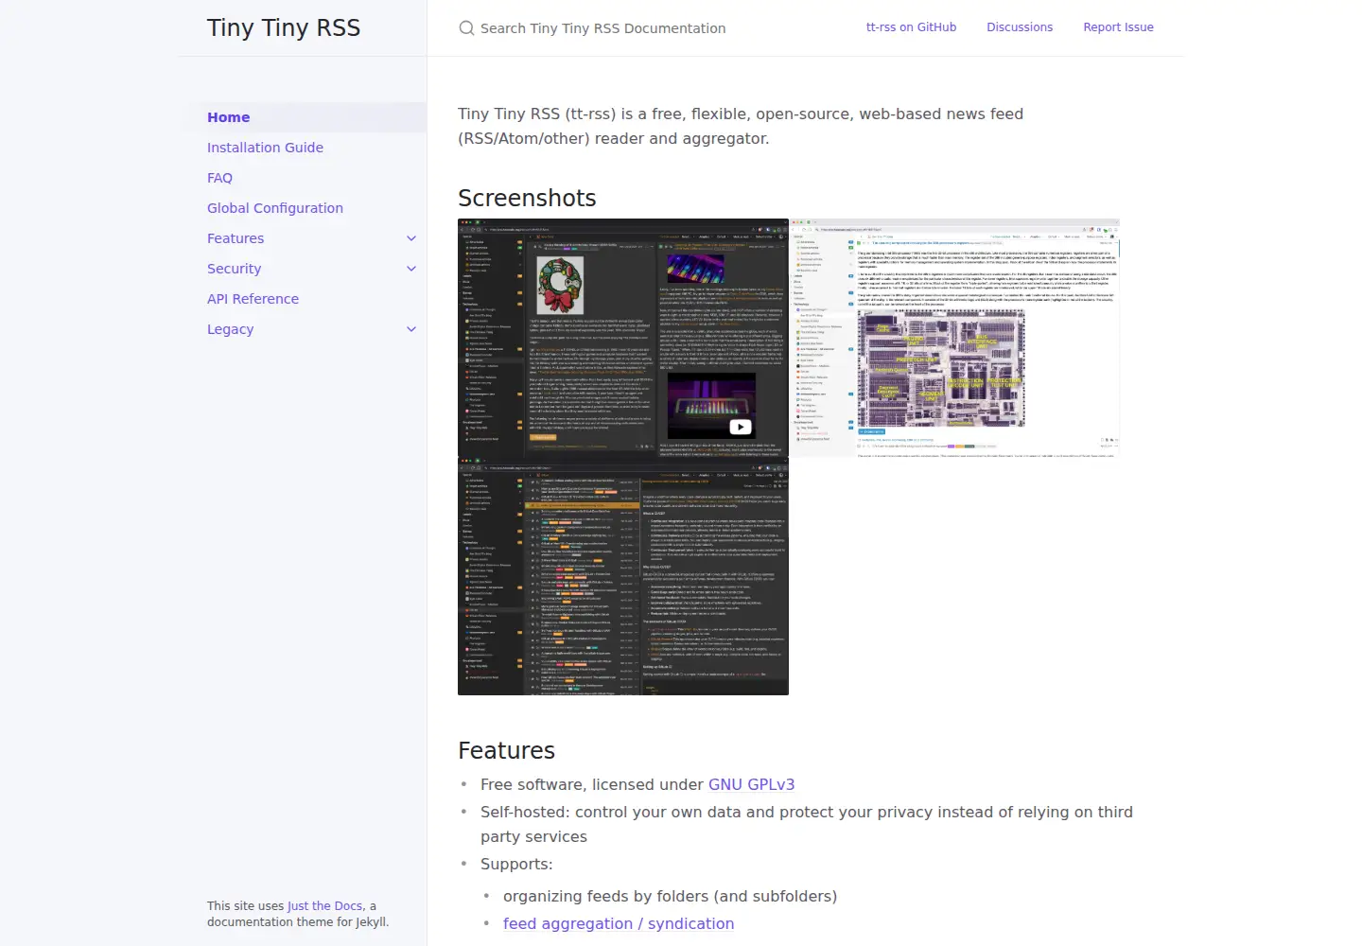Expand the Legacy section chevron
This screenshot has height=946, width=1362.
[411, 329]
